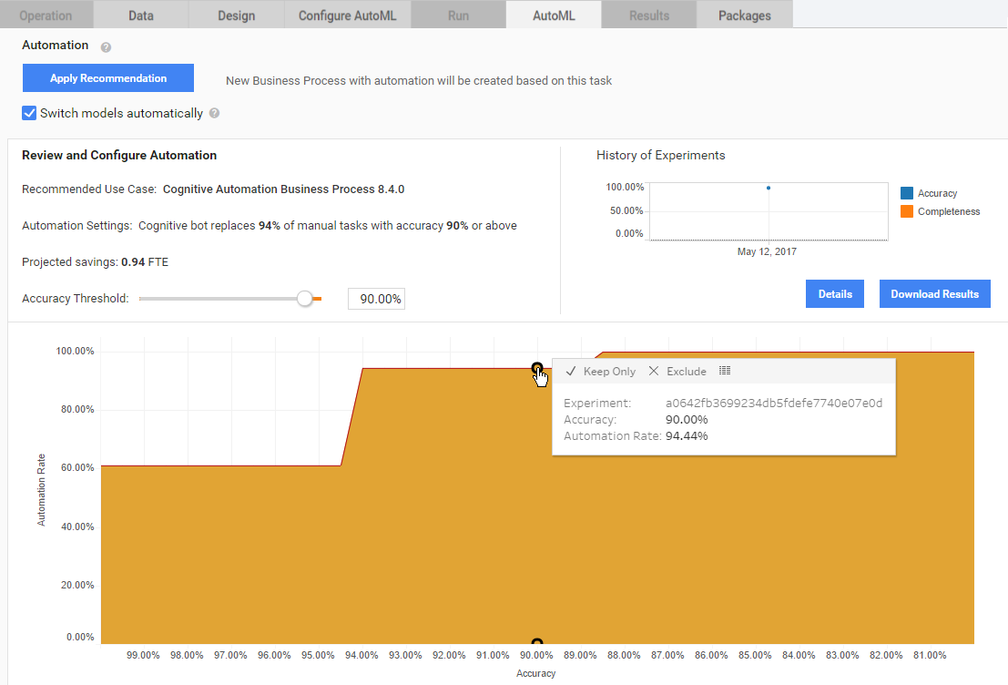Click the Projected savings 0.94 FTE text
This screenshot has width=1008, height=685.
pos(95,261)
